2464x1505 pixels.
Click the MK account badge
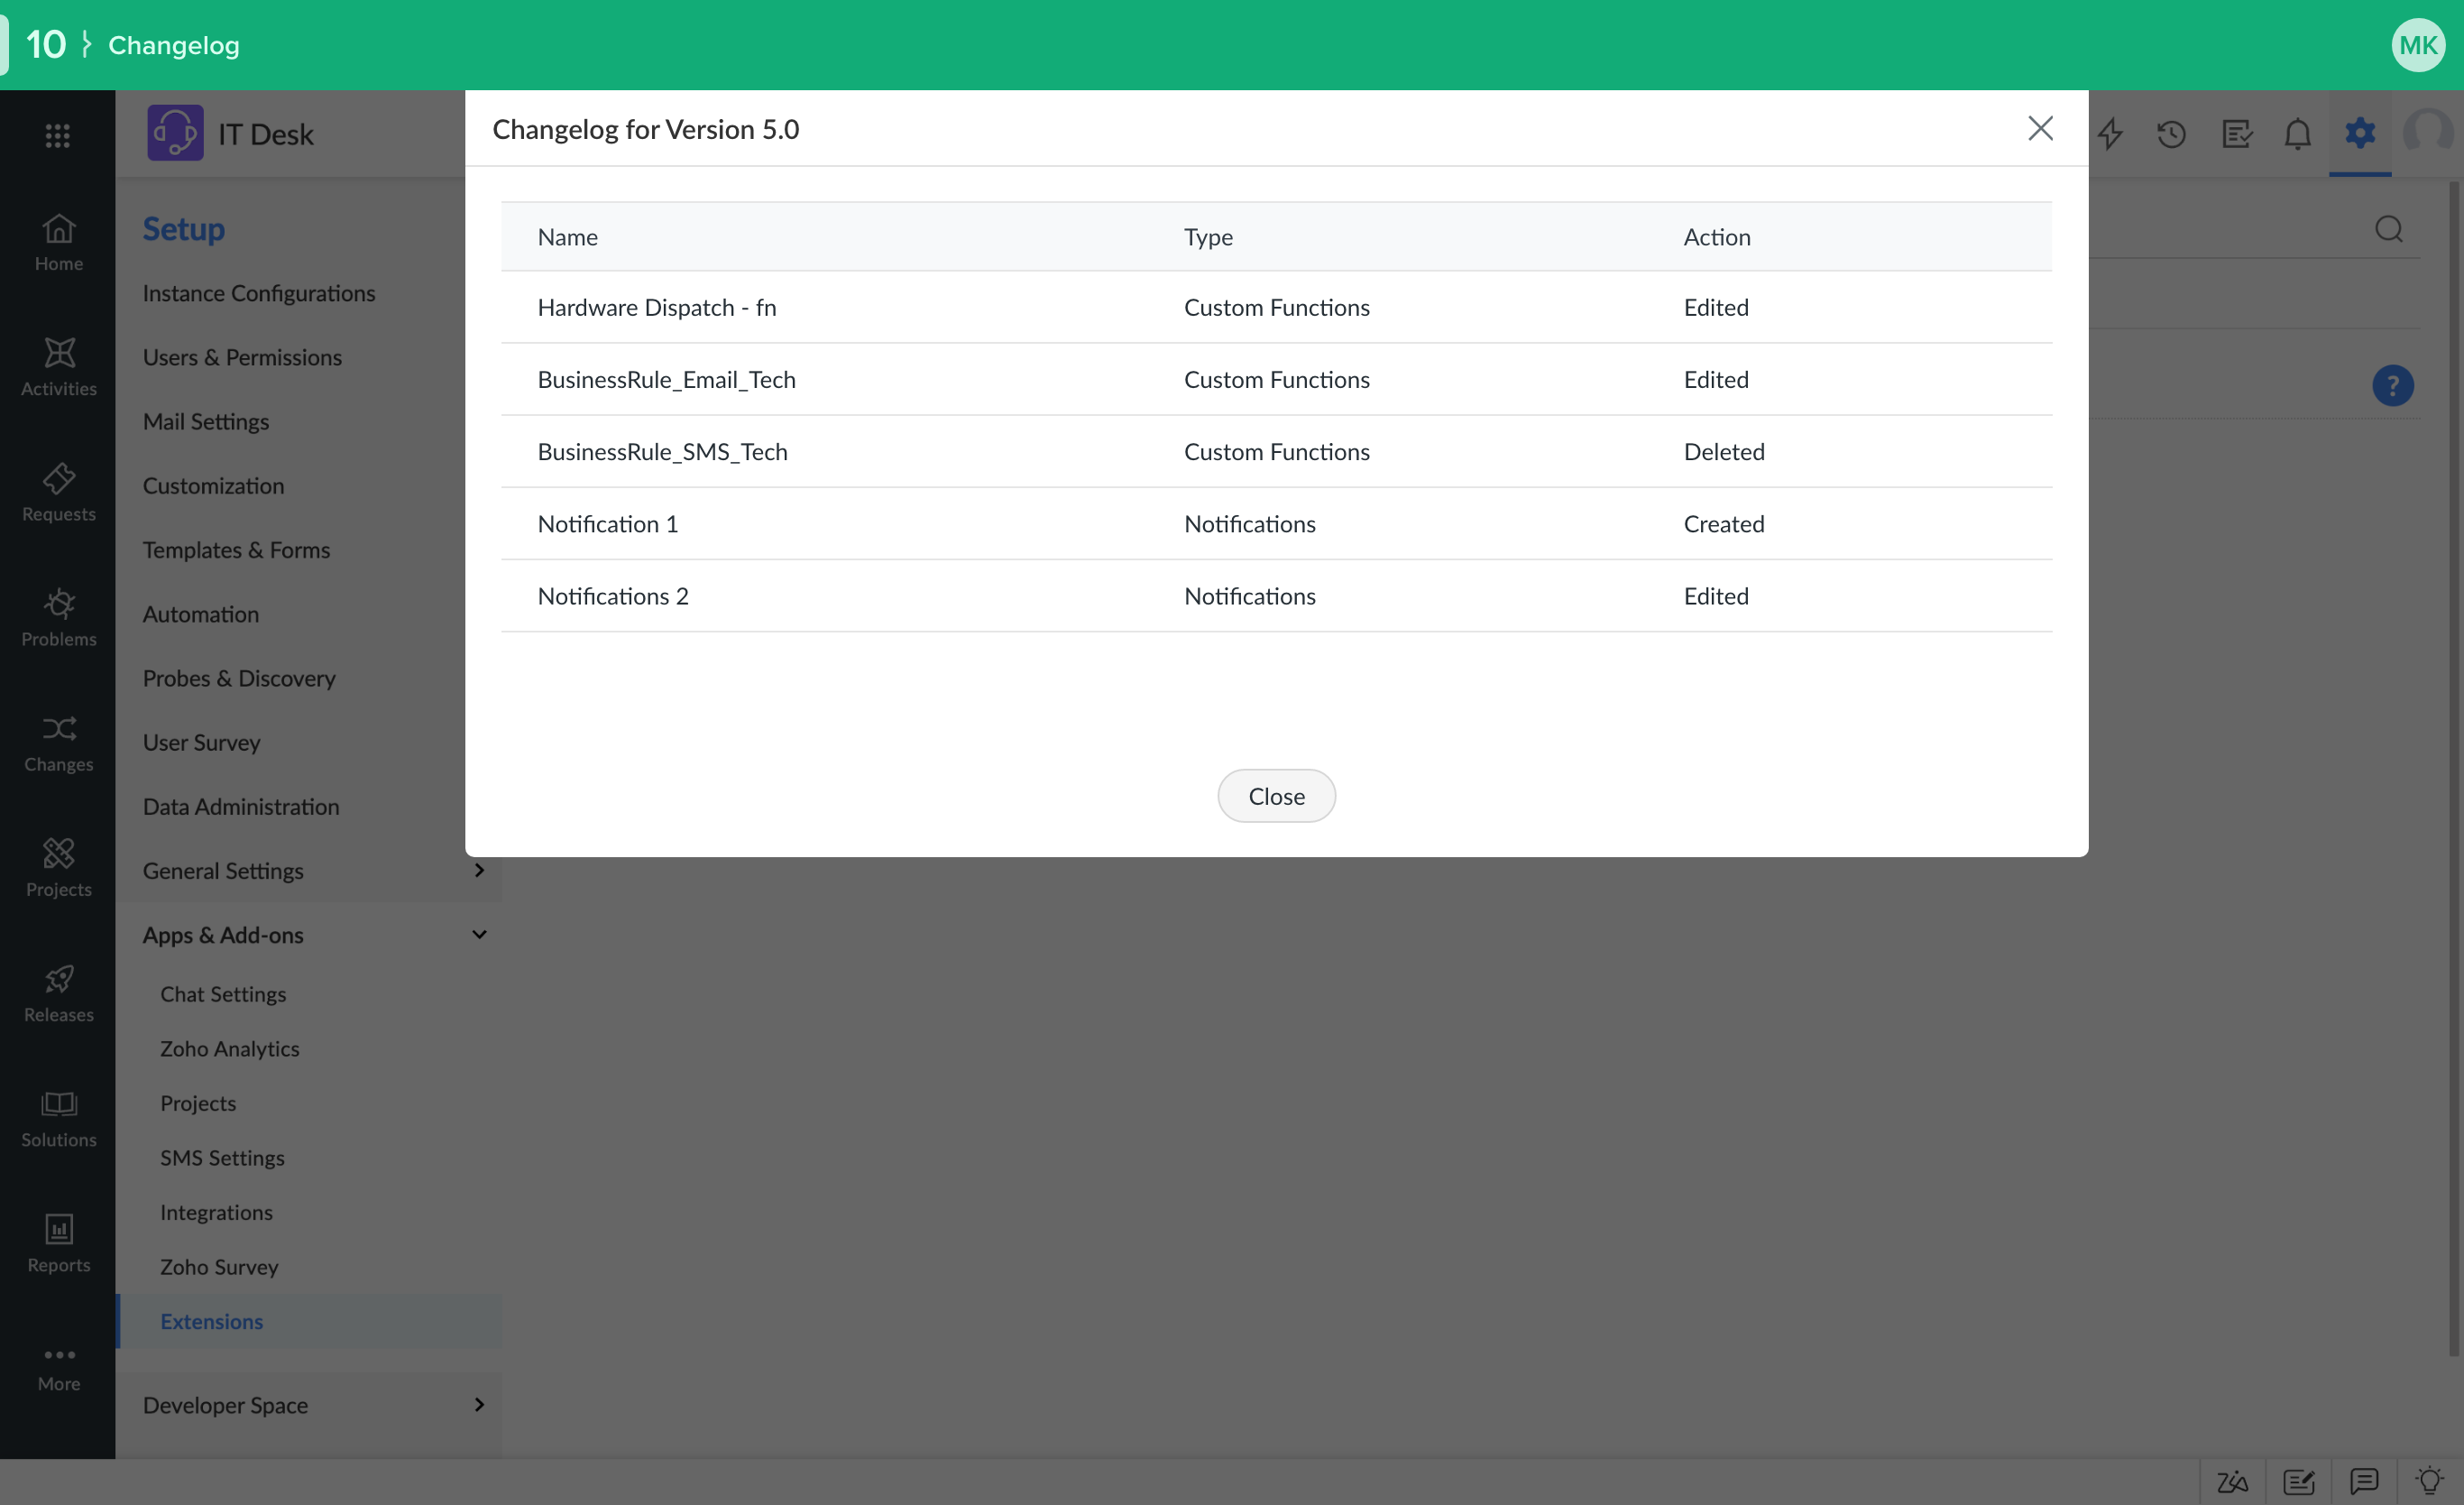point(2418,45)
